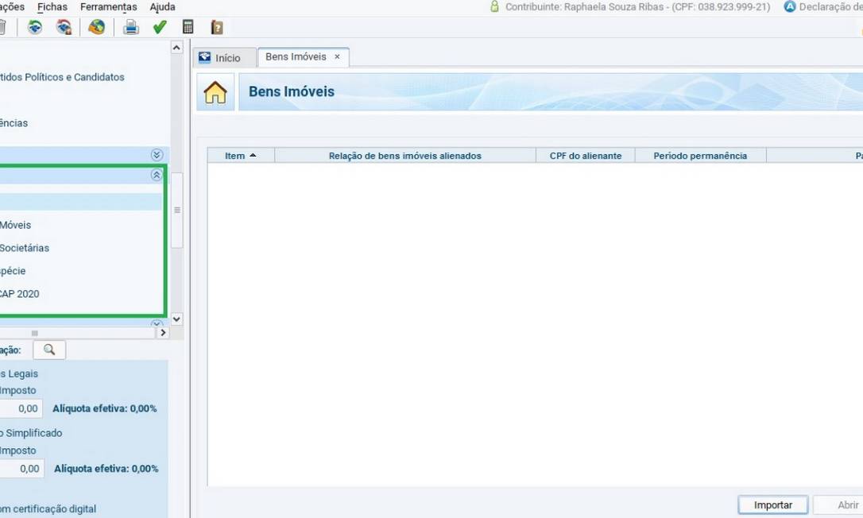The height and width of the screenshot is (518, 863).
Task: Click the house icon beside Bens Imóveis
Action: click(x=215, y=92)
